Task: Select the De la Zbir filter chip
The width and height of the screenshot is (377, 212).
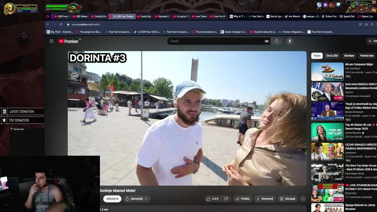Action: pos(332,56)
